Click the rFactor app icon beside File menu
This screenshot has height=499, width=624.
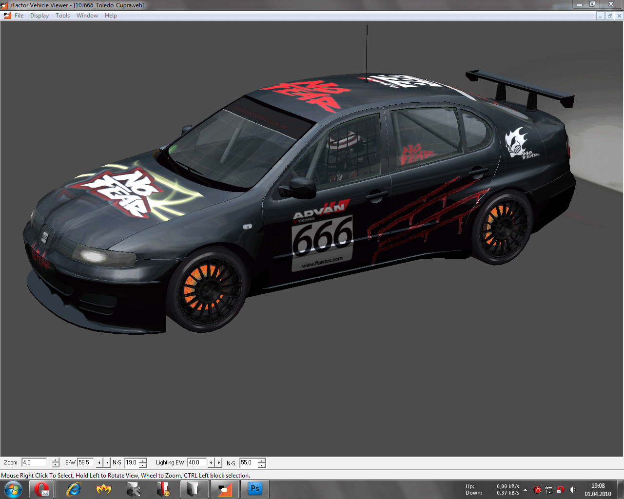coord(7,16)
